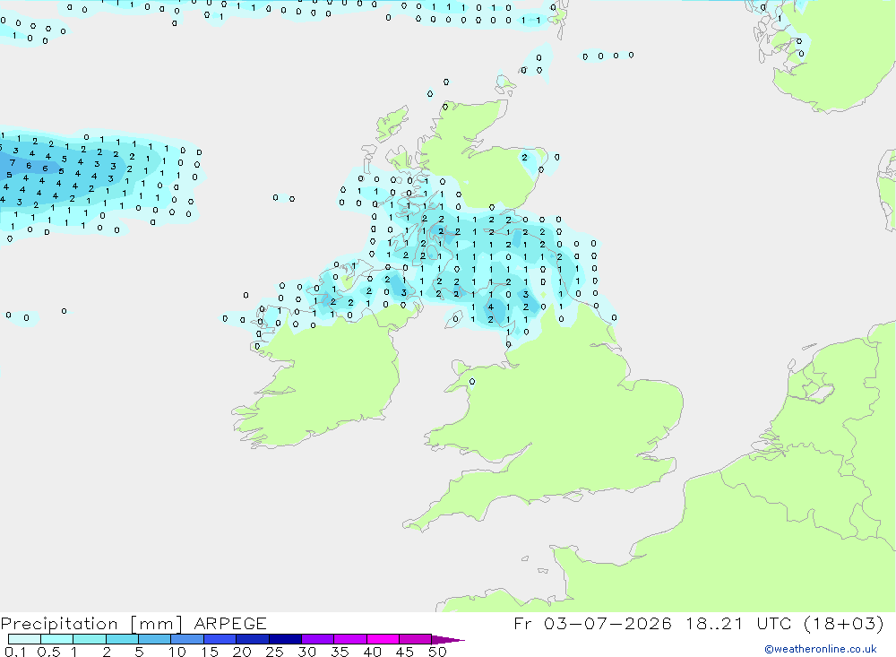Click the 15–20 mm blue legend swatch

(220, 639)
